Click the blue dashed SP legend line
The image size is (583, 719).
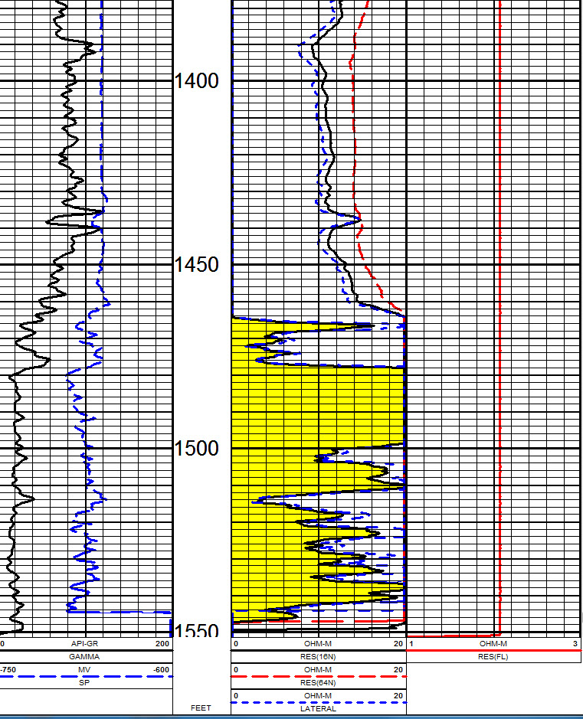85,675
